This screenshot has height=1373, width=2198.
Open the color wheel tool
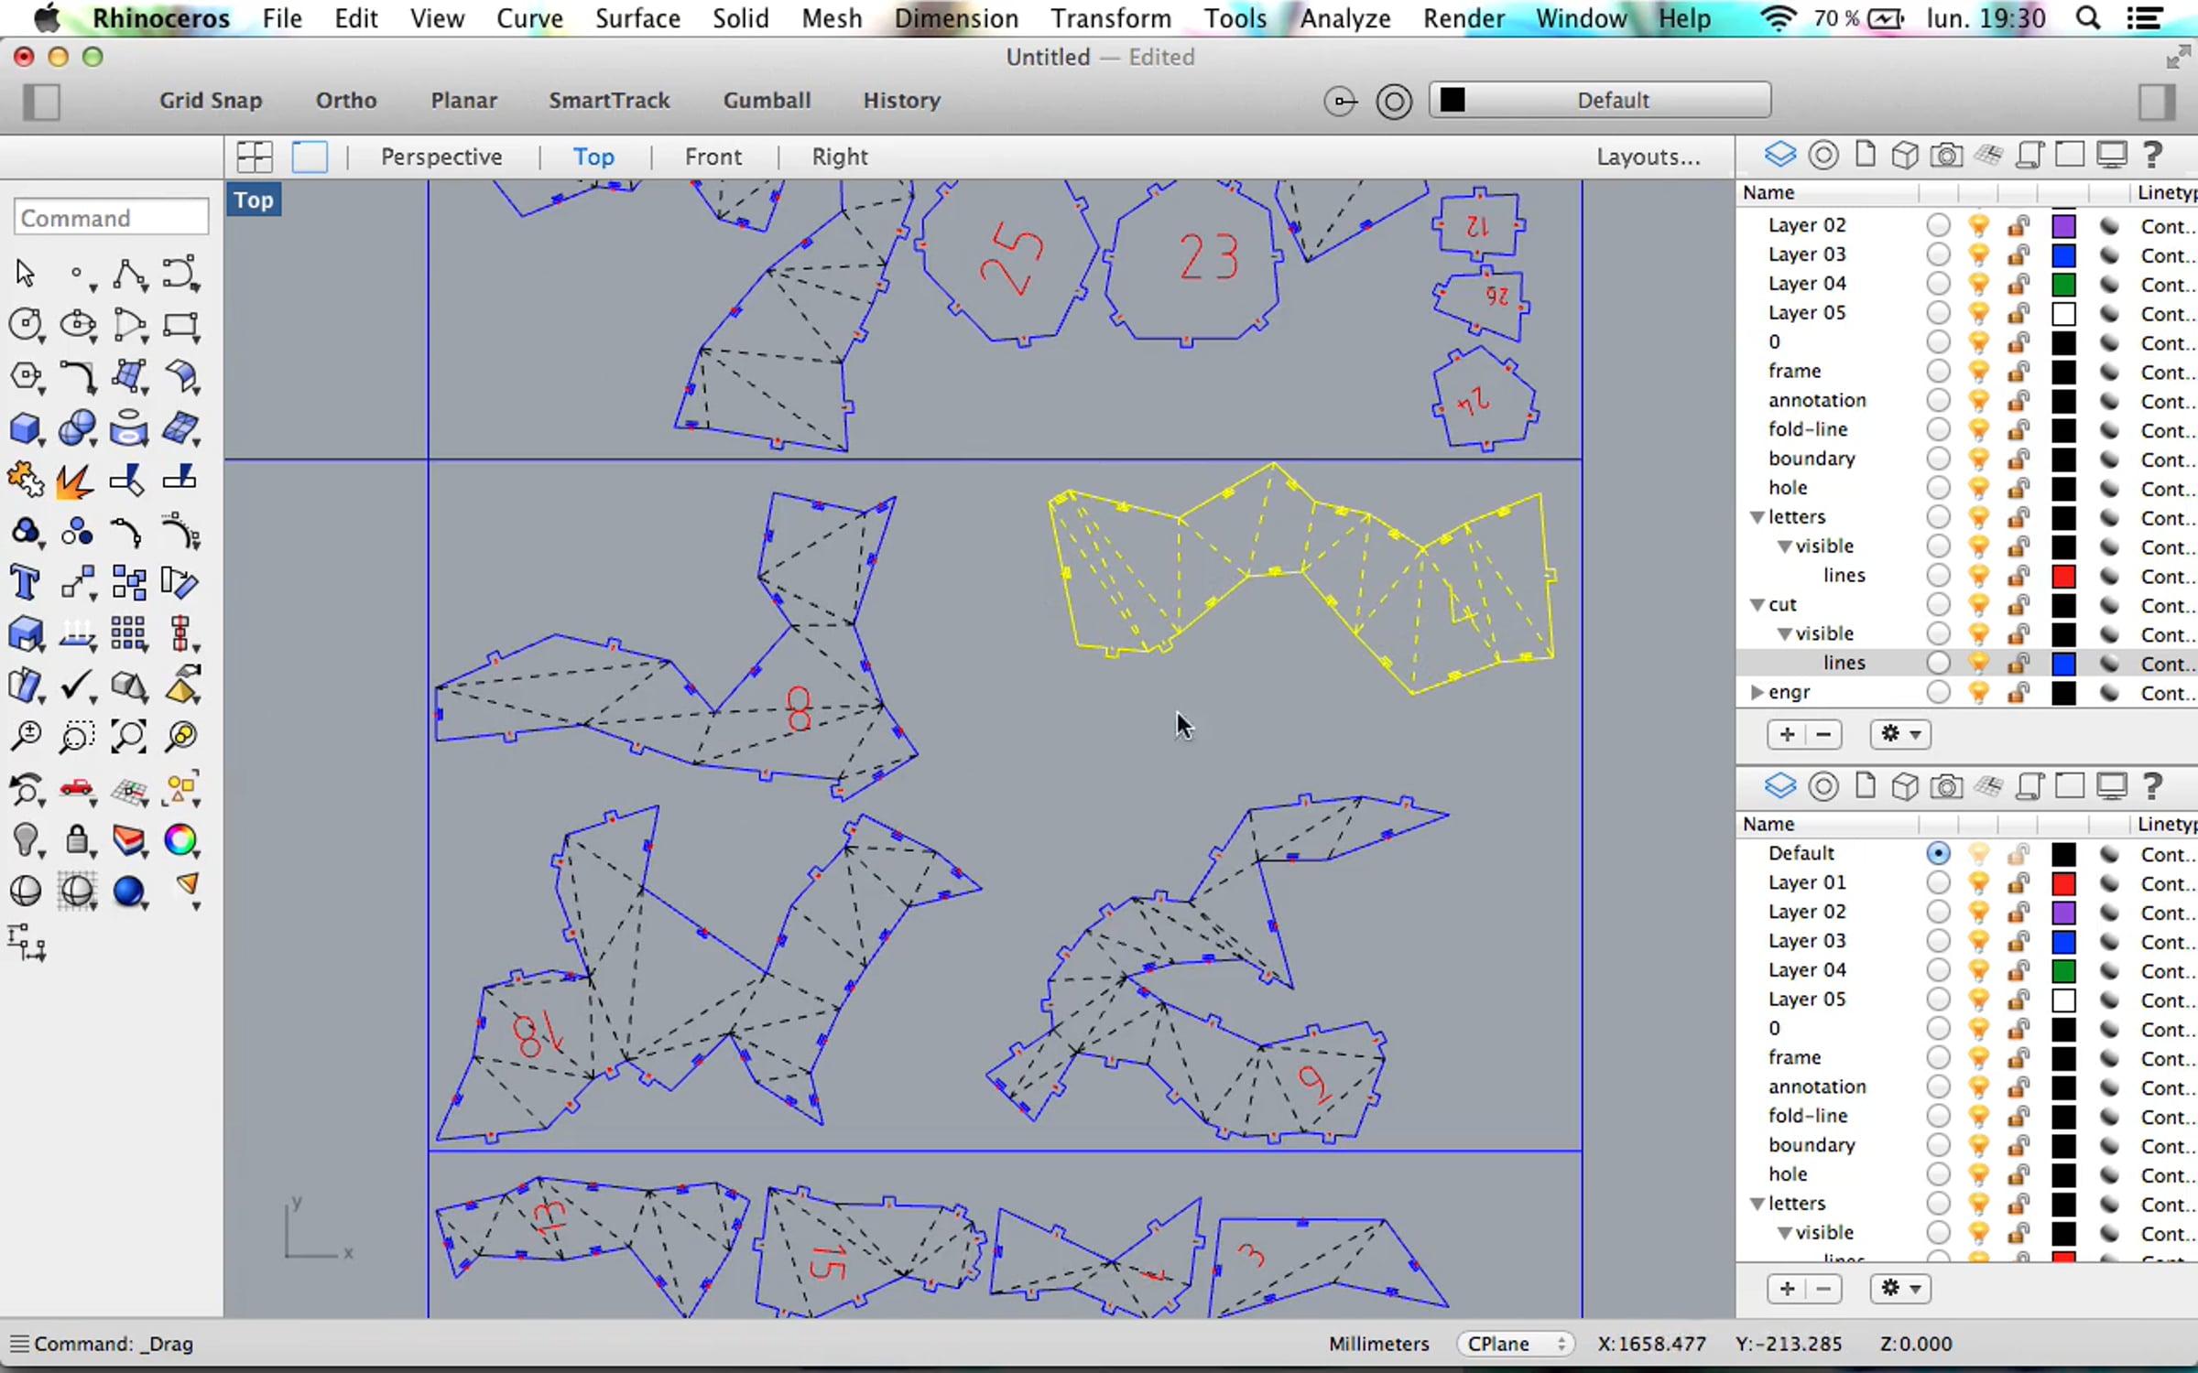[x=180, y=838]
